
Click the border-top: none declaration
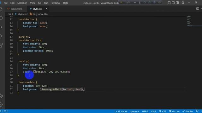click(x=35, y=23)
